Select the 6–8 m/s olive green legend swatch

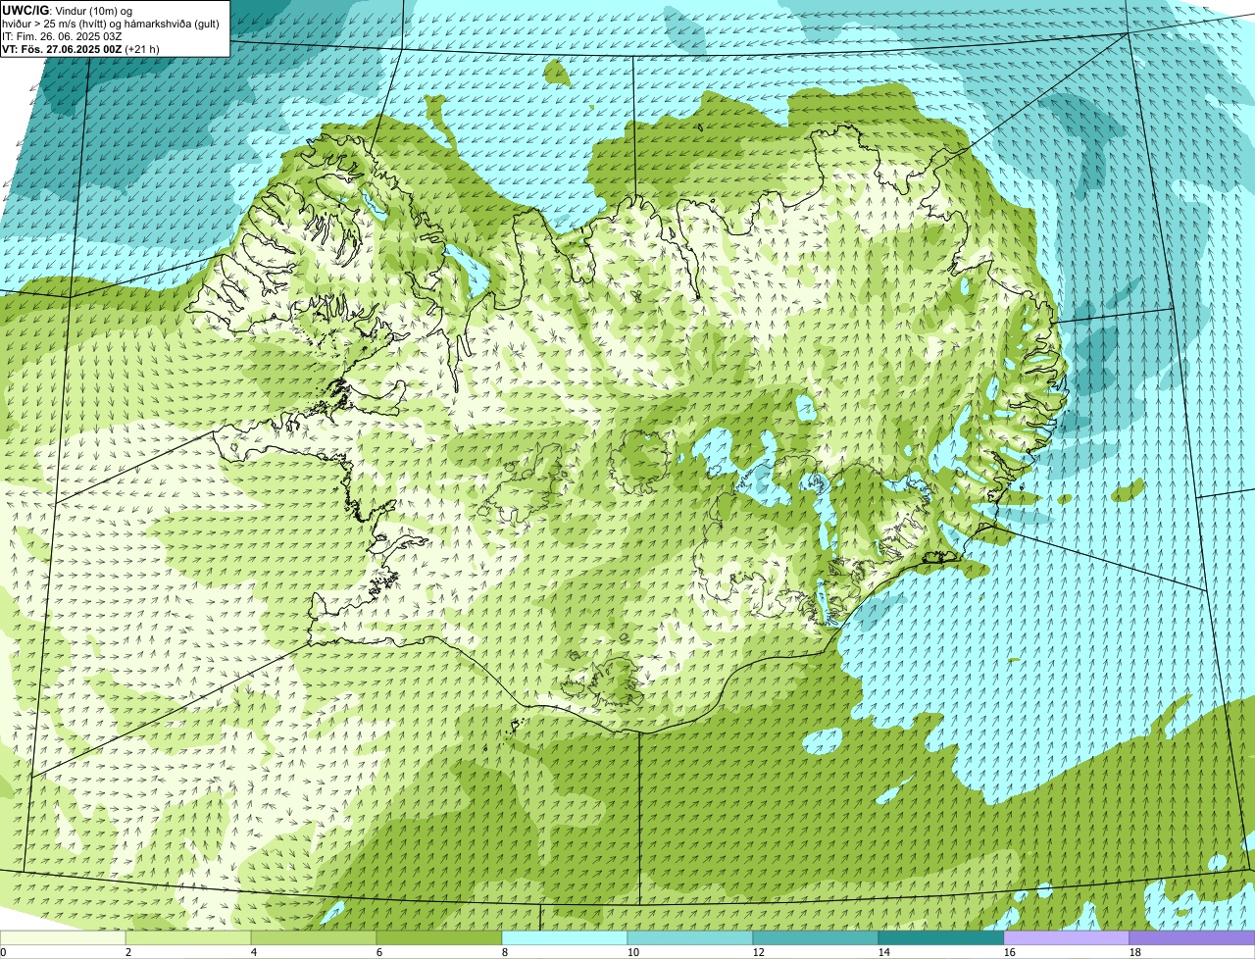click(439, 937)
